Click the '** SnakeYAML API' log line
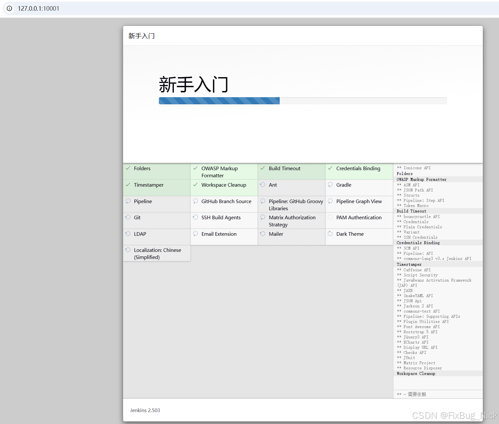This screenshot has width=499, height=424. point(415,296)
